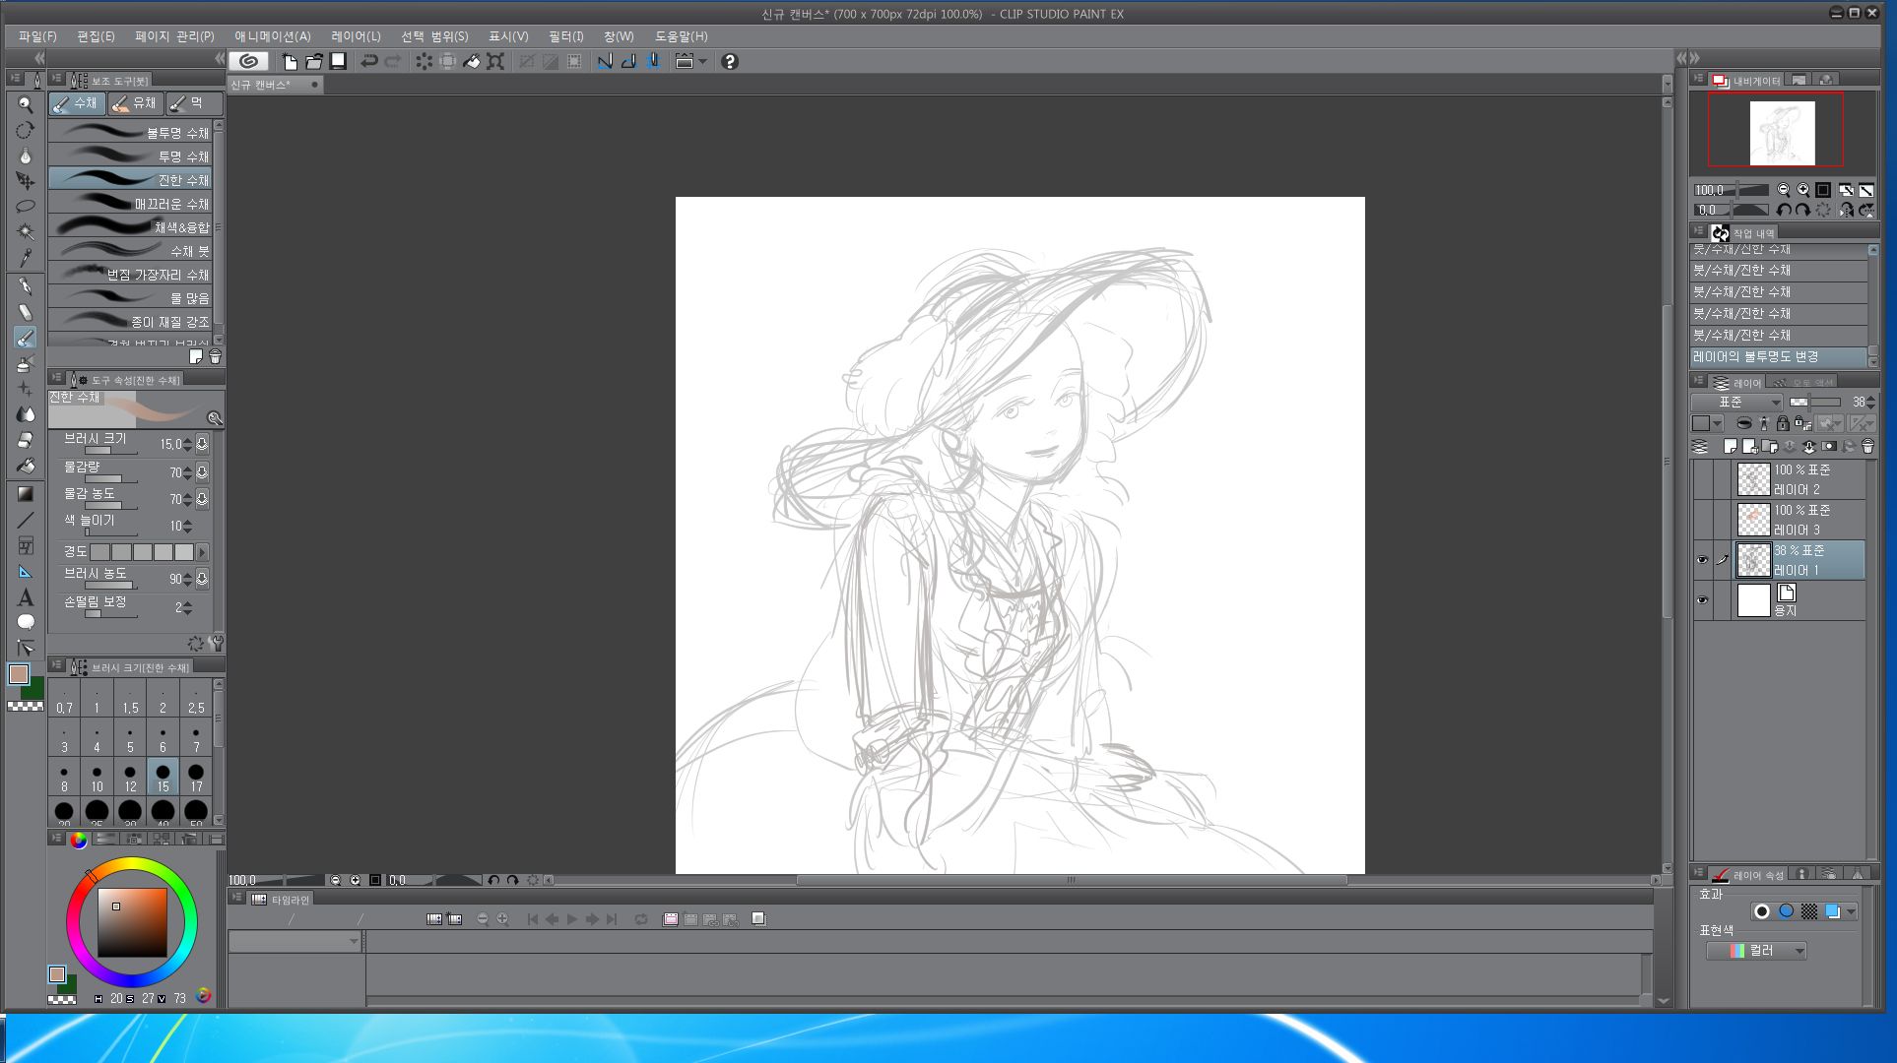Open the 필터(I) menu

click(566, 36)
